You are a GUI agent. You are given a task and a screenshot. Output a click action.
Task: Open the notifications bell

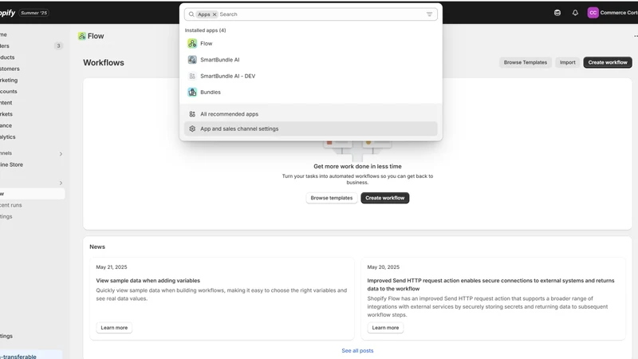pos(575,13)
